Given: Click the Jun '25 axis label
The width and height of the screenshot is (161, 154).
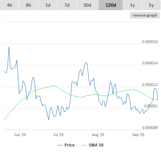Looking at the screenshot, I should [x=20, y=135].
